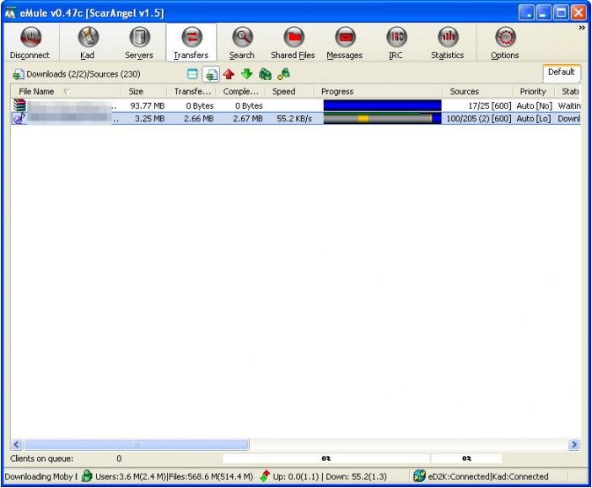Click the eD2K:Connected|Kad:Connected status text

488,477
